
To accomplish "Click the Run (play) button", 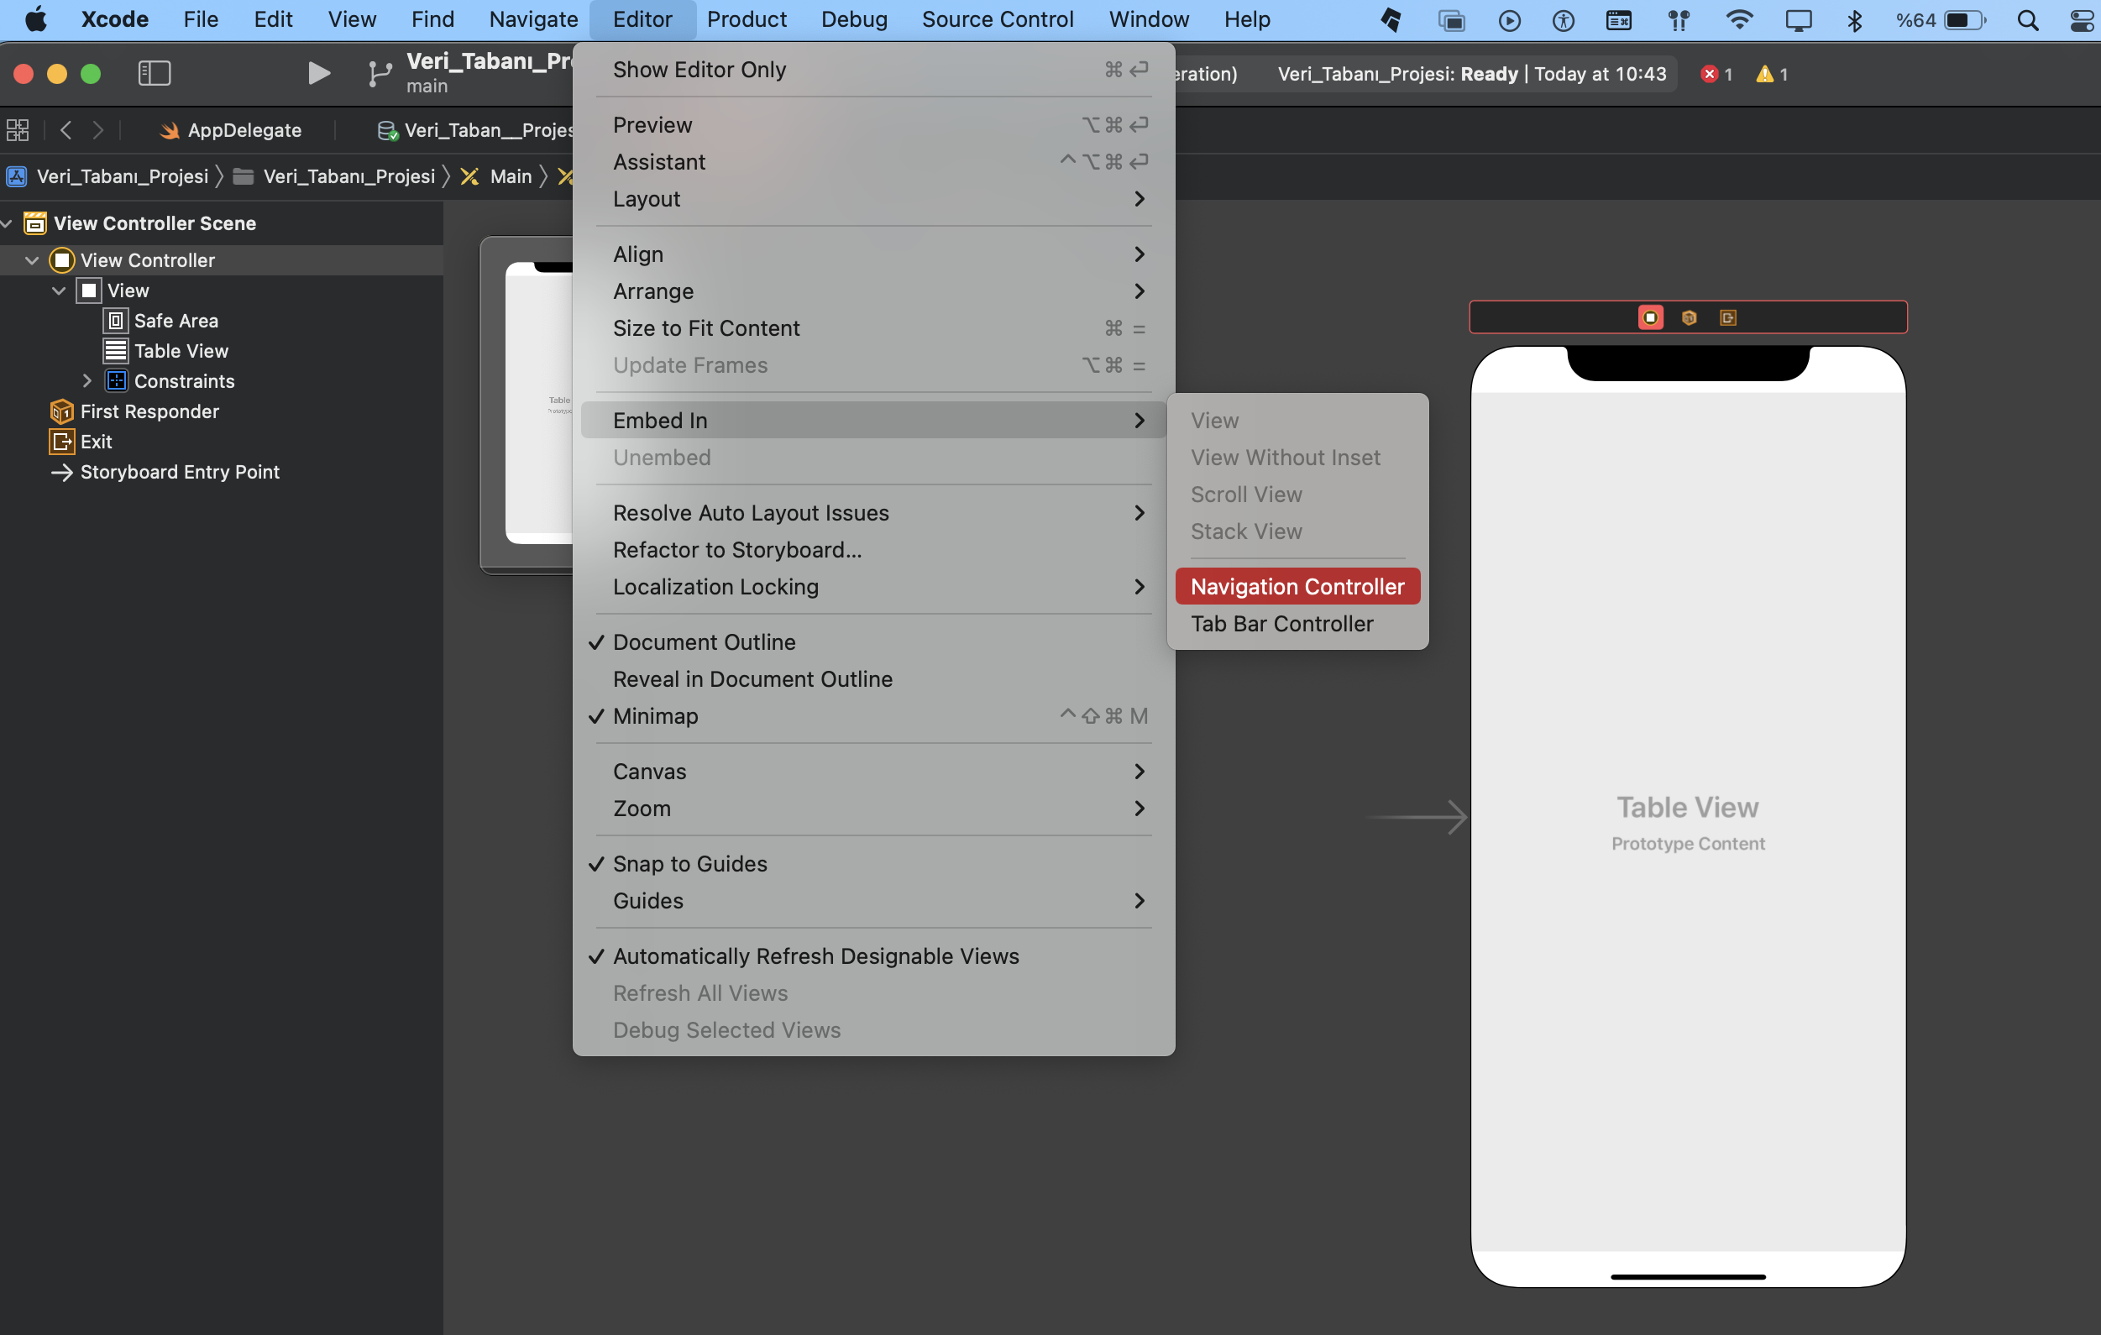I will click(318, 73).
